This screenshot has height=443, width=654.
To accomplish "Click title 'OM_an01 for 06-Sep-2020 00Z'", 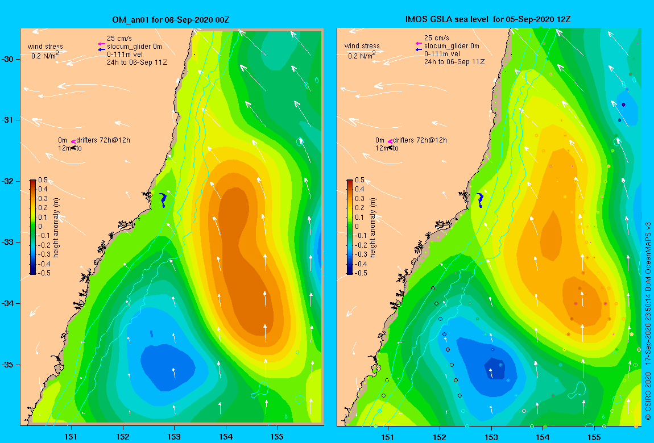I will 171,19.
